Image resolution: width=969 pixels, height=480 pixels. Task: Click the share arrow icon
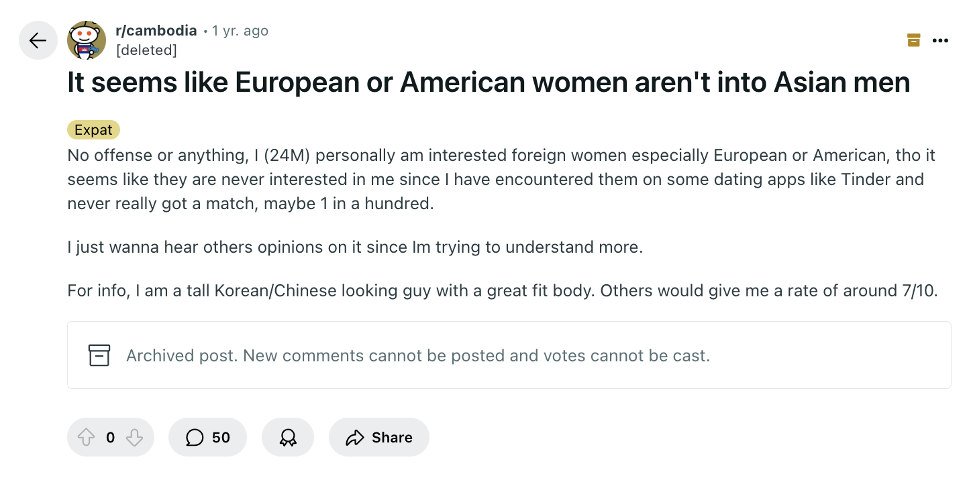[354, 438]
